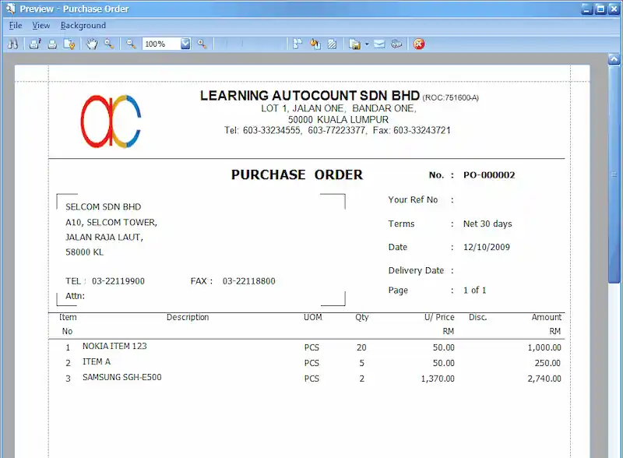Click the Zoom Out icon
The width and height of the screenshot is (623, 458).
tap(131, 44)
